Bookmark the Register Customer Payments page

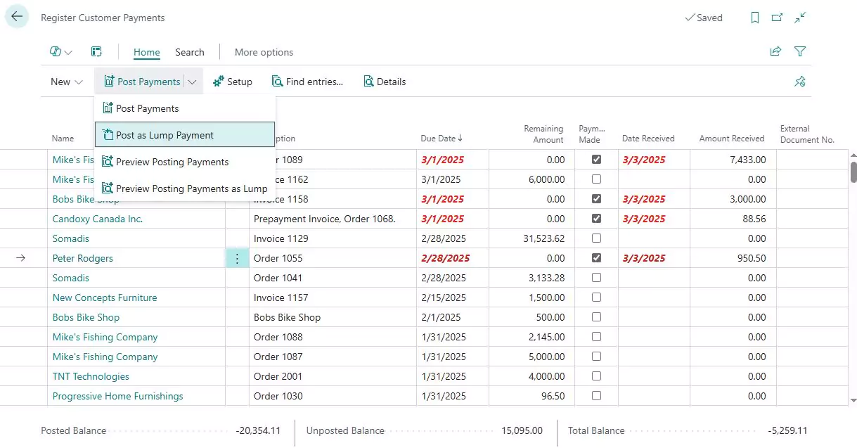point(754,17)
